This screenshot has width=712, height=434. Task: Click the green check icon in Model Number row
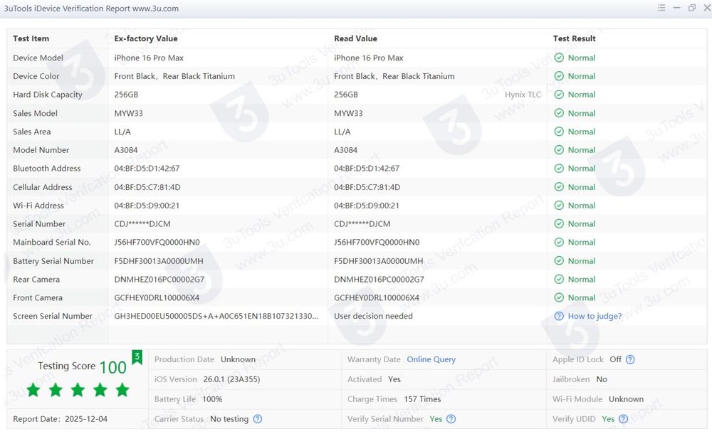pyautogui.click(x=559, y=150)
